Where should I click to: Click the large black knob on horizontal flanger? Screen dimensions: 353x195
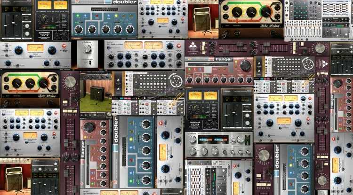click(245, 65)
